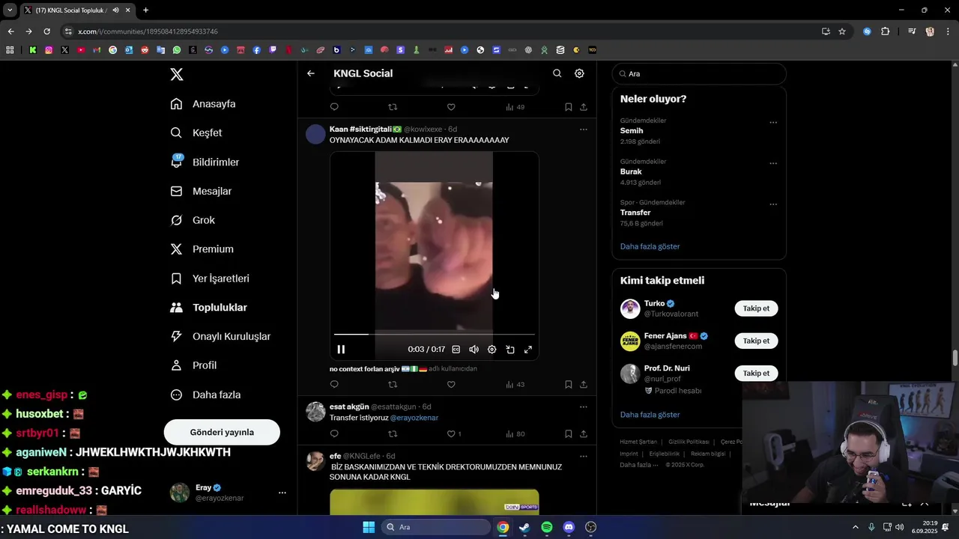
Task: Open Eray account switcher menu
Action: [x=229, y=493]
